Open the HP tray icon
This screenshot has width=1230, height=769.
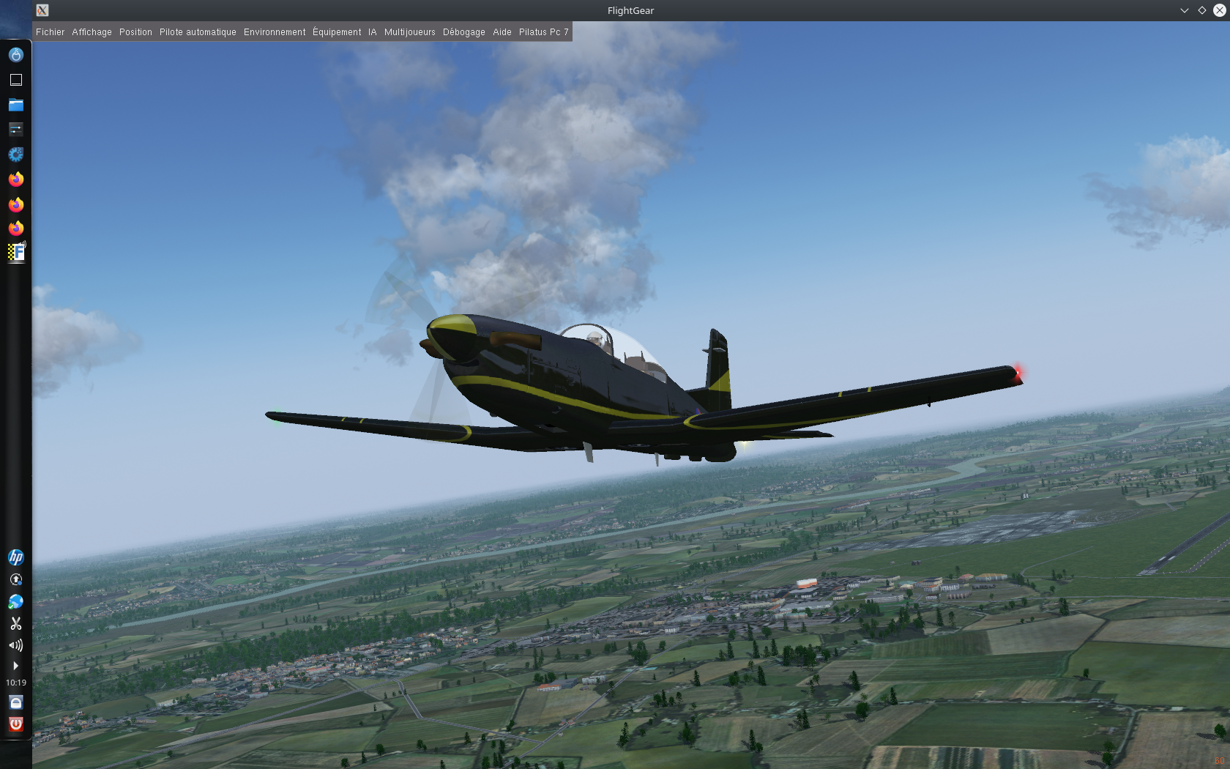15,557
